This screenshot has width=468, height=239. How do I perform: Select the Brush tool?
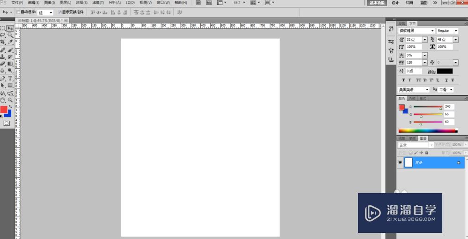coord(10,50)
